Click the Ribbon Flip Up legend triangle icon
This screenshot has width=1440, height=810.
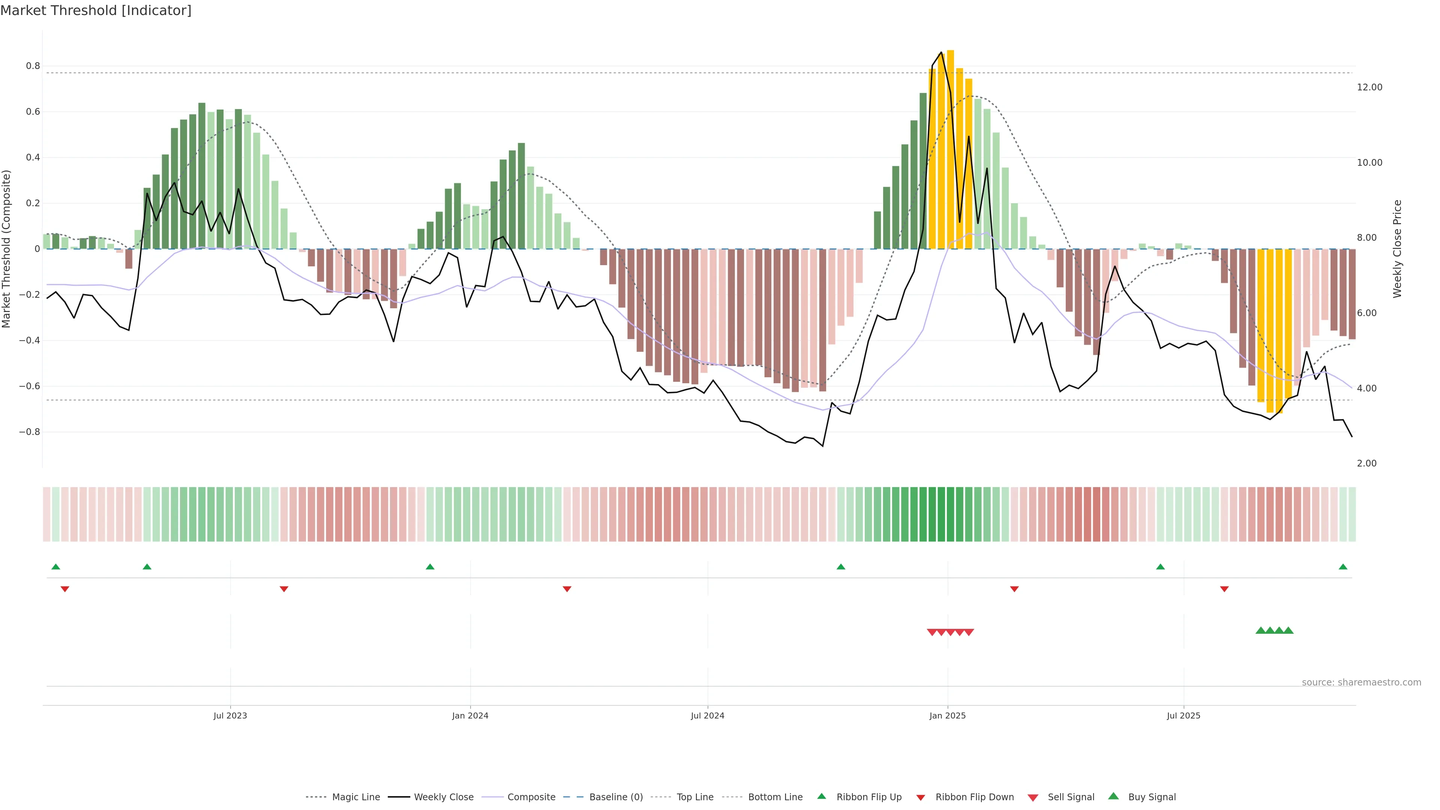[x=821, y=796]
